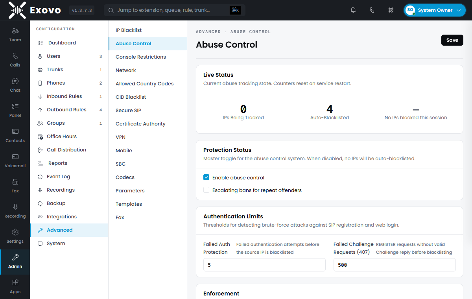This screenshot has width=472, height=299.
Task: Click the Failed Challenge Requests (407) input field
Action: (395, 265)
